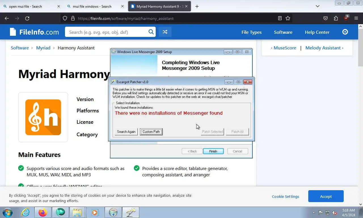
Task: Close the Escargot Patcher window
Action: [248, 82]
